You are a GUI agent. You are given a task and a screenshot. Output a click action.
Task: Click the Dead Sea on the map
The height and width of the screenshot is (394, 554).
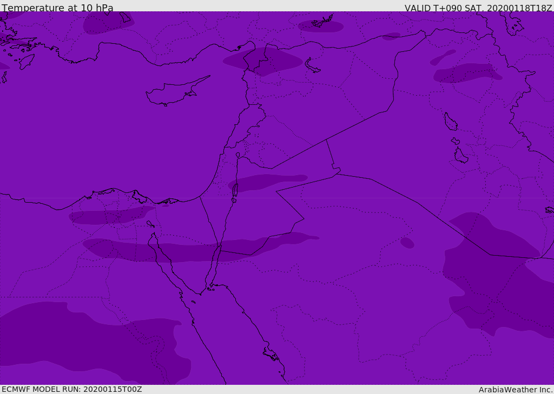235,191
